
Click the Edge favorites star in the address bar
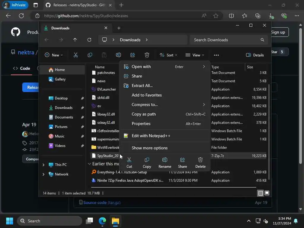(216, 16)
